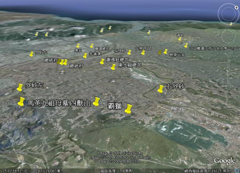Open the 士林官邸 pushpin marker

[x=143, y=52]
